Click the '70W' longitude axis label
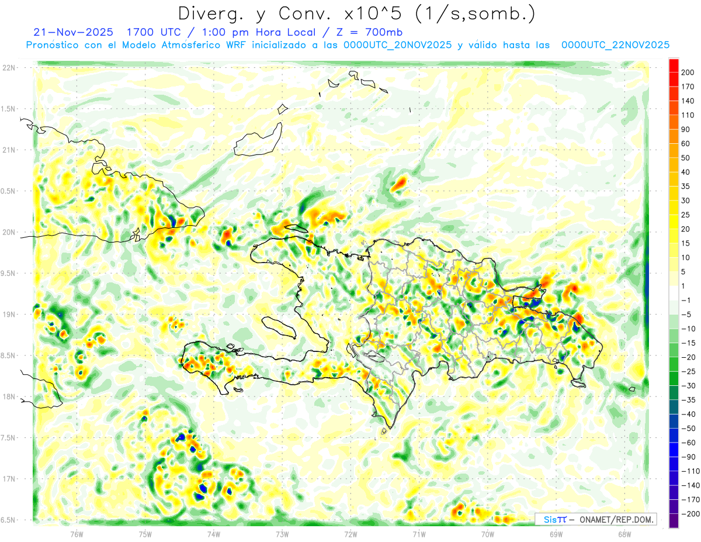Viewport: 701px width, 542px height. coord(488,534)
